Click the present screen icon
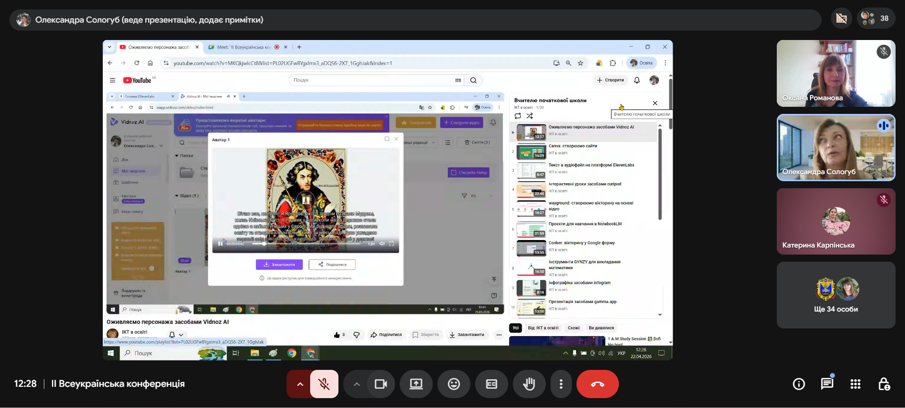This screenshot has height=408, width=905. point(416,384)
